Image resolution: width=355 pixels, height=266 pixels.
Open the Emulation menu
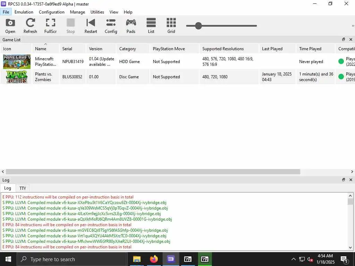24,12
